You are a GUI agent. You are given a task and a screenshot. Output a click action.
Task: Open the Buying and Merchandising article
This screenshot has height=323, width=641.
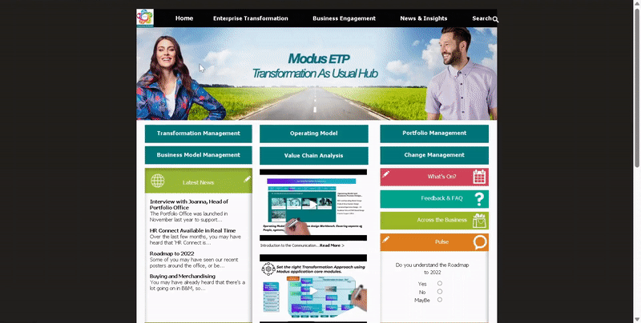(x=183, y=276)
